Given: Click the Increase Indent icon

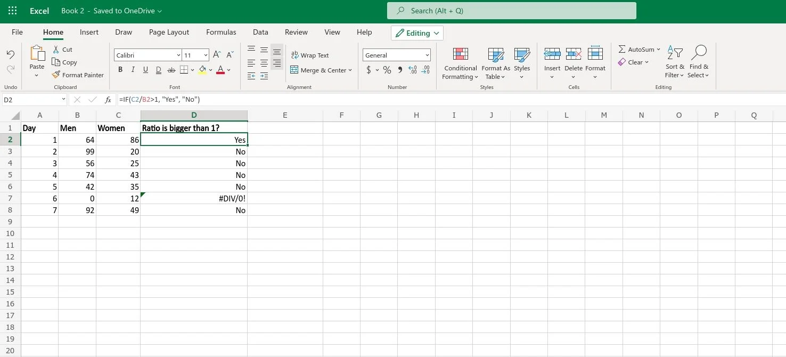Looking at the screenshot, I should tap(264, 76).
